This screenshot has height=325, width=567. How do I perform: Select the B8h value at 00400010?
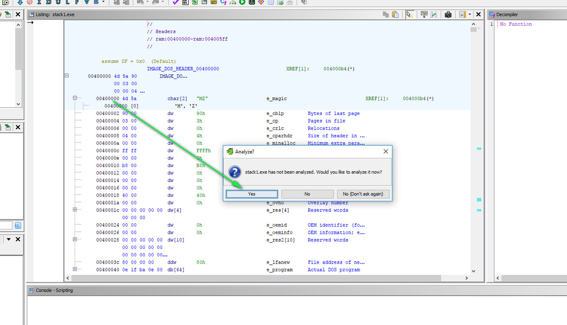(201, 166)
